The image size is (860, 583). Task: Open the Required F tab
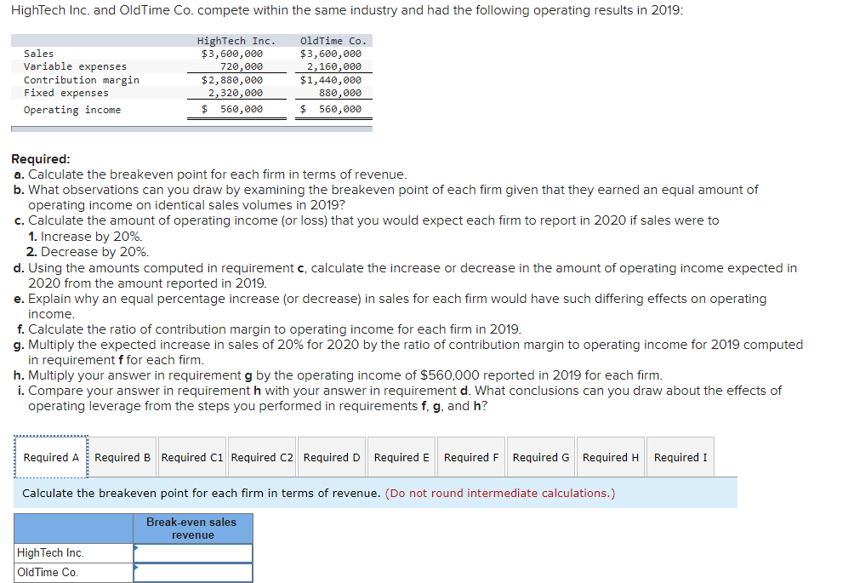(471, 457)
